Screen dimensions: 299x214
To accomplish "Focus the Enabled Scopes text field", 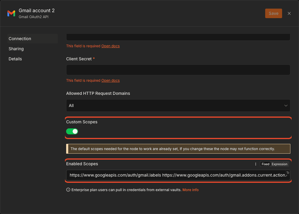I will point(178,175).
